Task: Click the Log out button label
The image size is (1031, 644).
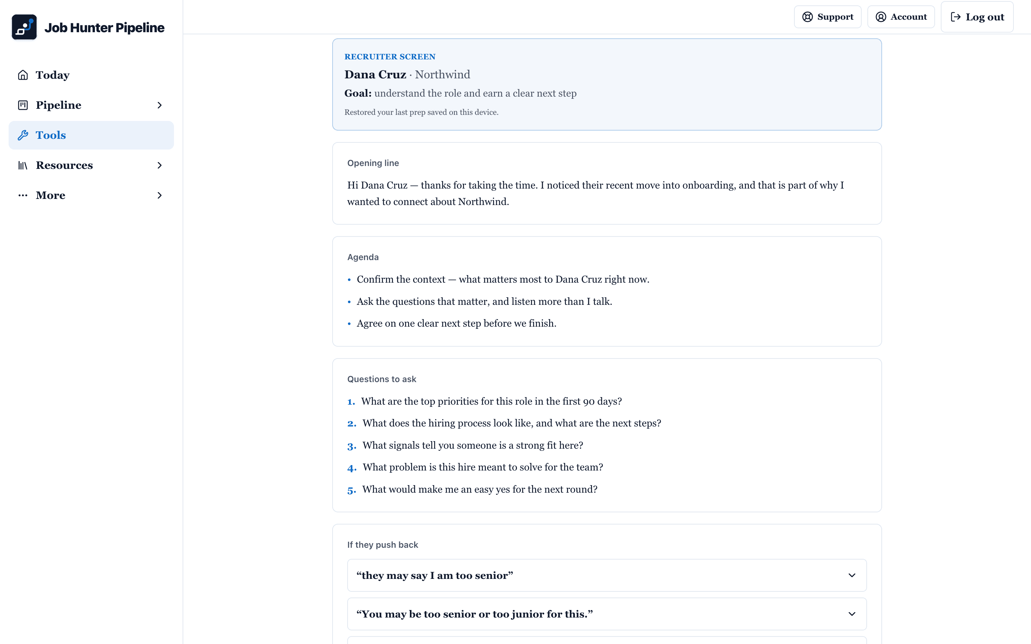Action: tap(984, 17)
